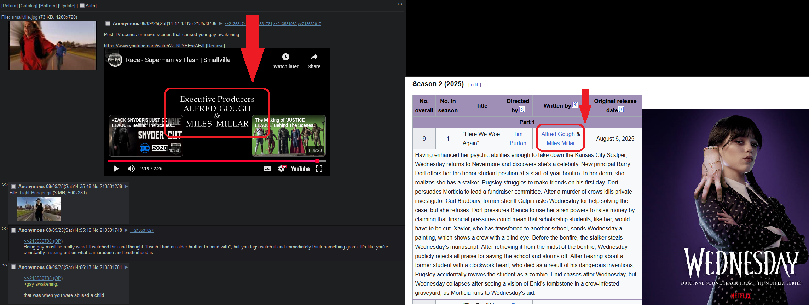Follow backlink >>213532017
This screenshot has width=809, height=305.
pos(310,24)
